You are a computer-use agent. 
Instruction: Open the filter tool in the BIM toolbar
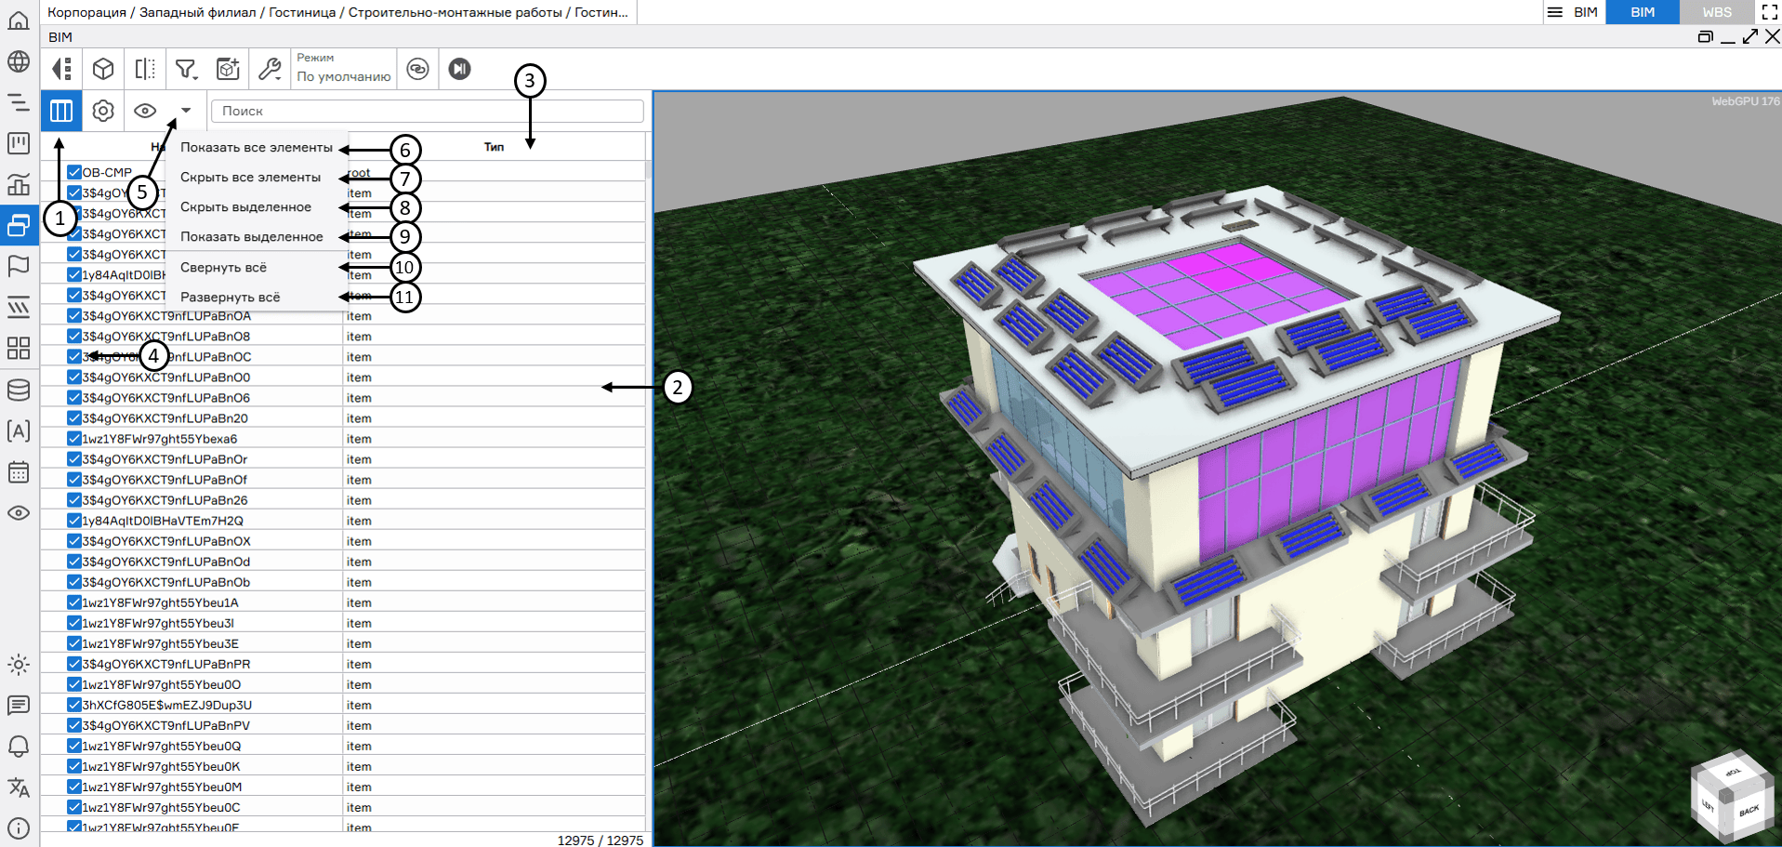[x=186, y=68]
